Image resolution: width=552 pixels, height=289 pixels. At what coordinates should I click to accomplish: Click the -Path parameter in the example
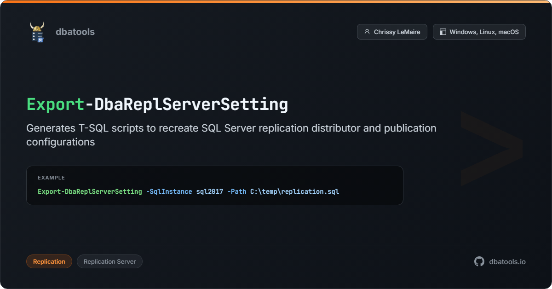point(237,191)
